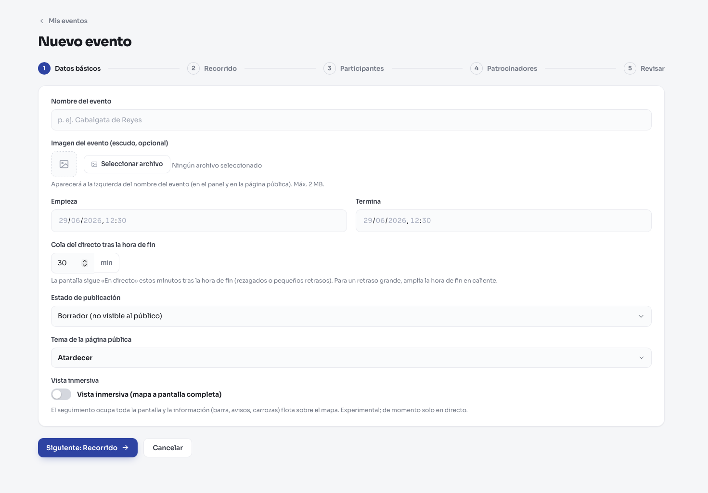Go to step 4 Patrocinadores
This screenshot has height=493, width=708.
click(x=504, y=68)
